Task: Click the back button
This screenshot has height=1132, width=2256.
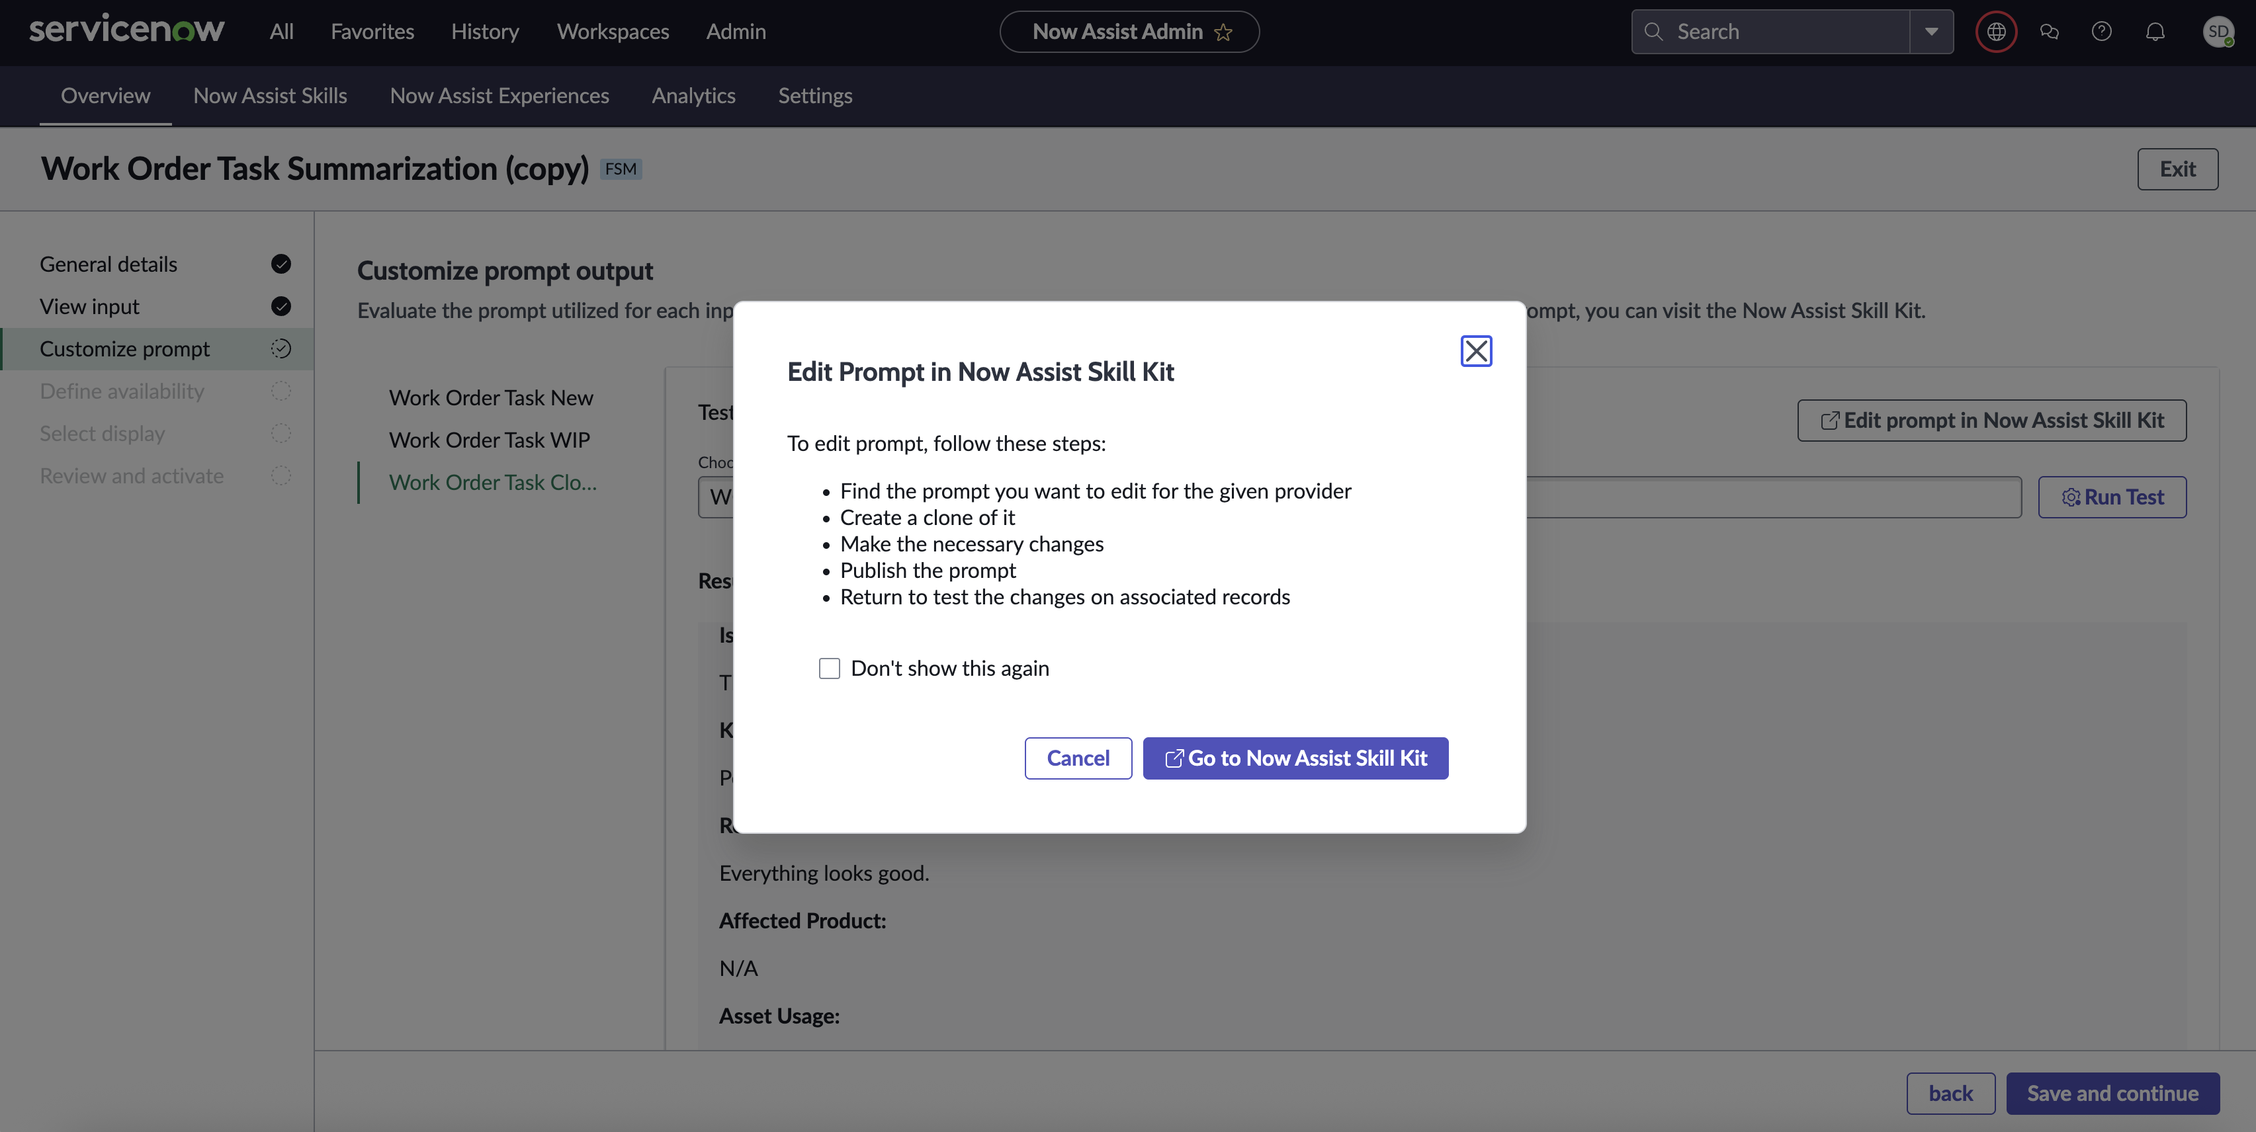Action: pyautogui.click(x=1950, y=1094)
